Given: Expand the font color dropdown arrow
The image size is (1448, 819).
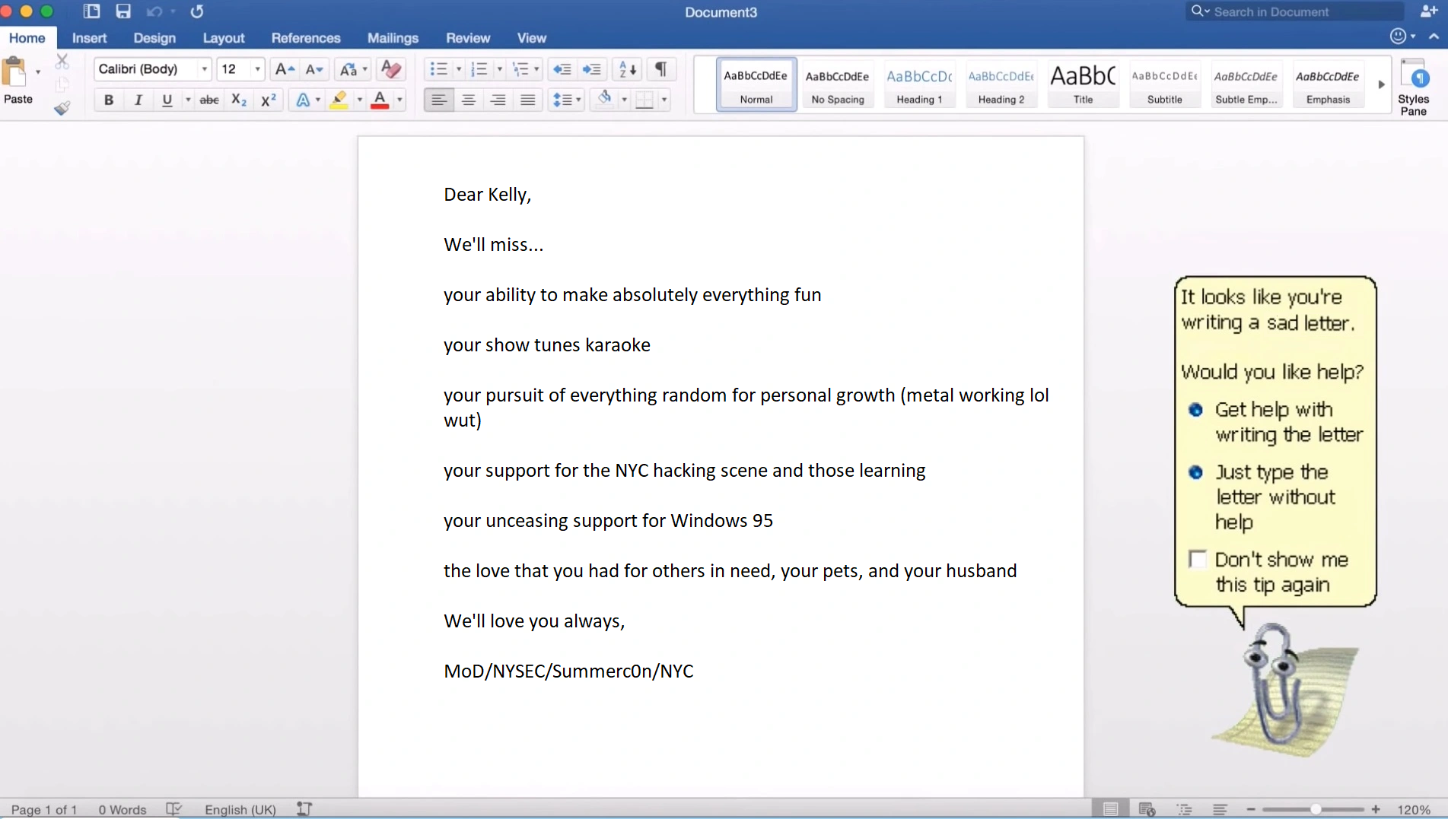Looking at the screenshot, I should (400, 100).
